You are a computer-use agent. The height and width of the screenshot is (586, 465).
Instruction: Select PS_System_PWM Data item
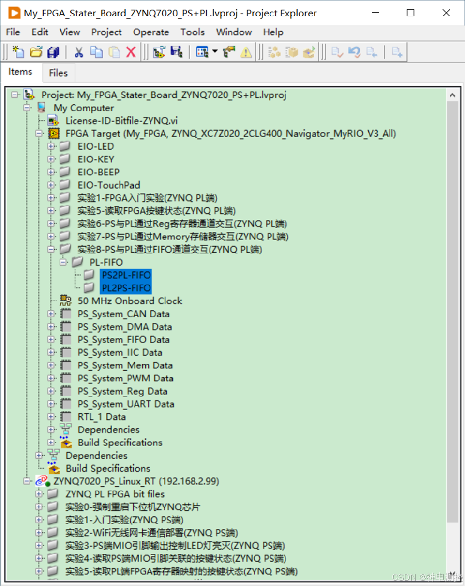pyautogui.click(x=126, y=378)
